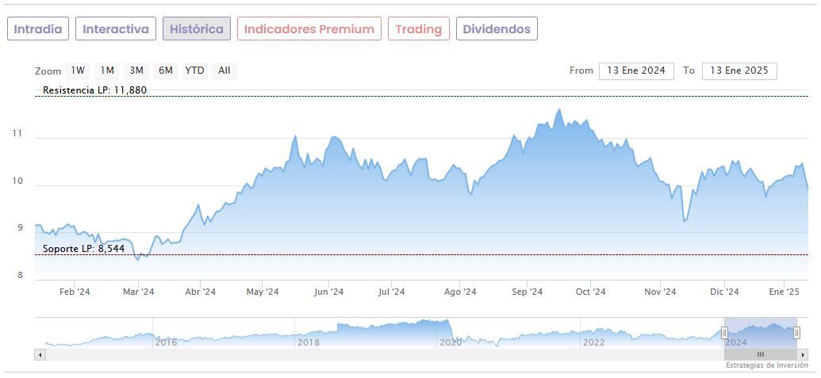
Task: Click the navigator's left range handle
Action: coord(724,333)
